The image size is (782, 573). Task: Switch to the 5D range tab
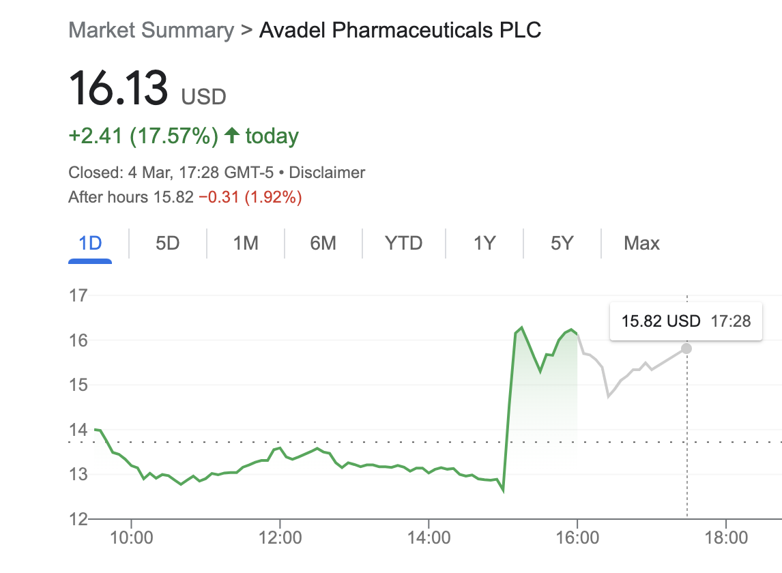pyautogui.click(x=167, y=244)
